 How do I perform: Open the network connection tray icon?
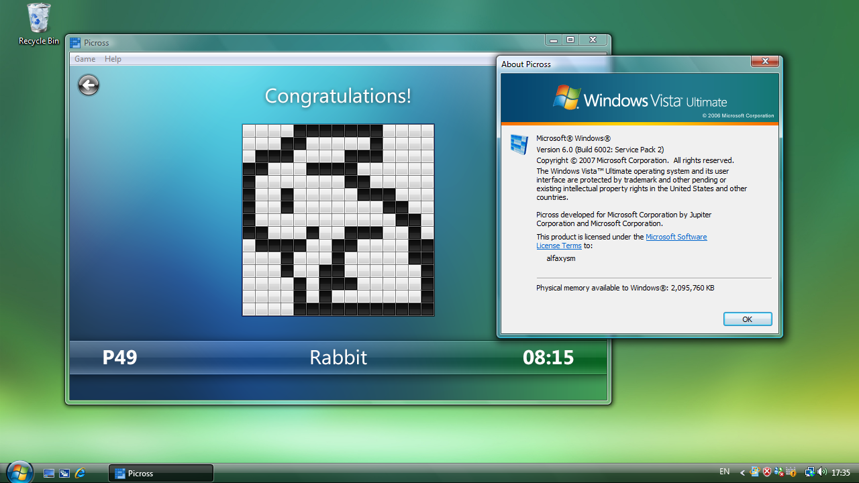pos(809,472)
